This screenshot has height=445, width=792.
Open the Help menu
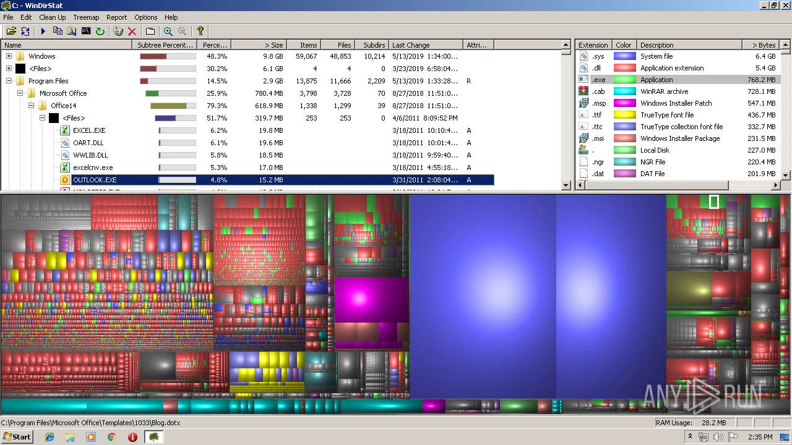point(171,17)
